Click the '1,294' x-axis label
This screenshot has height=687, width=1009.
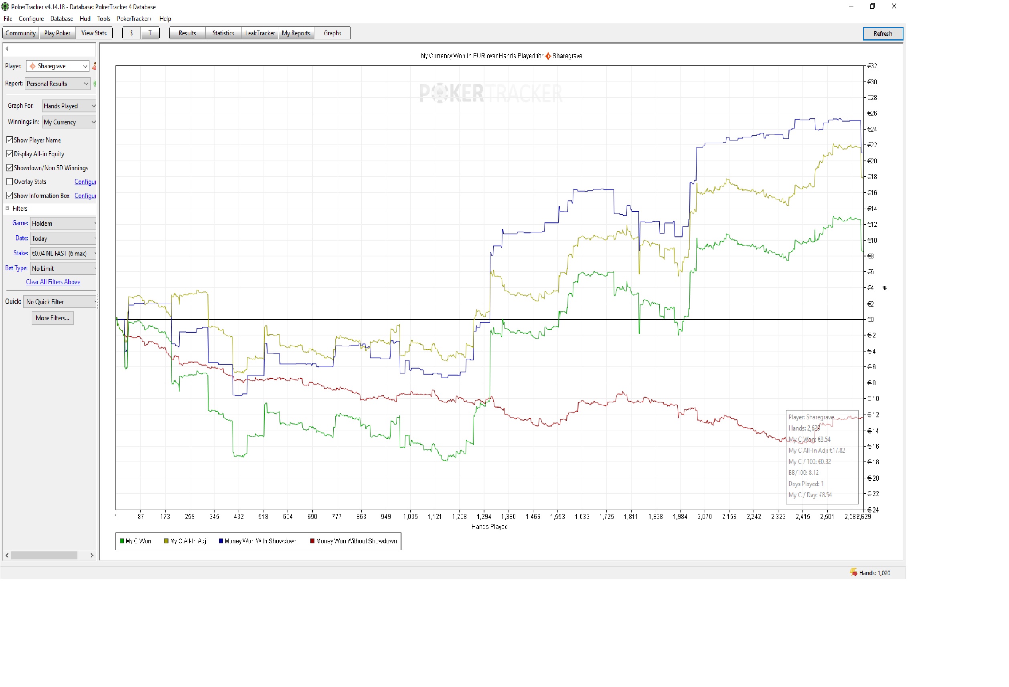click(x=484, y=517)
